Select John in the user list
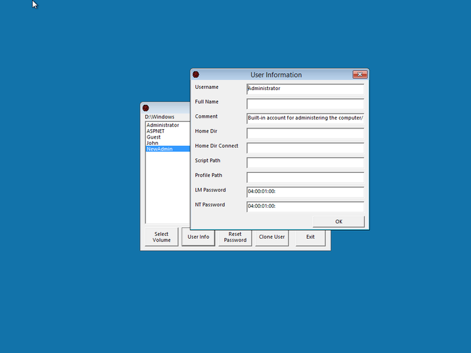This screenshot has width=471, height=353. (168, 143)
